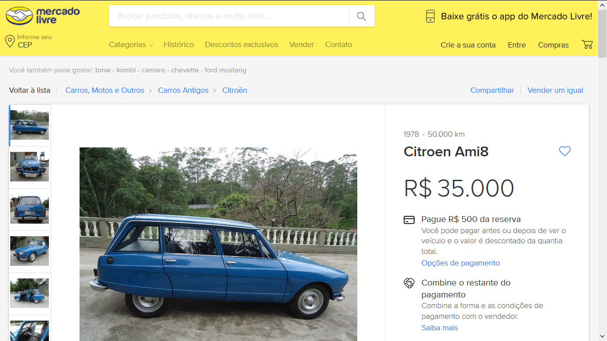
Task: Click the credit card reserve payment icon
Action: [409, 220]
